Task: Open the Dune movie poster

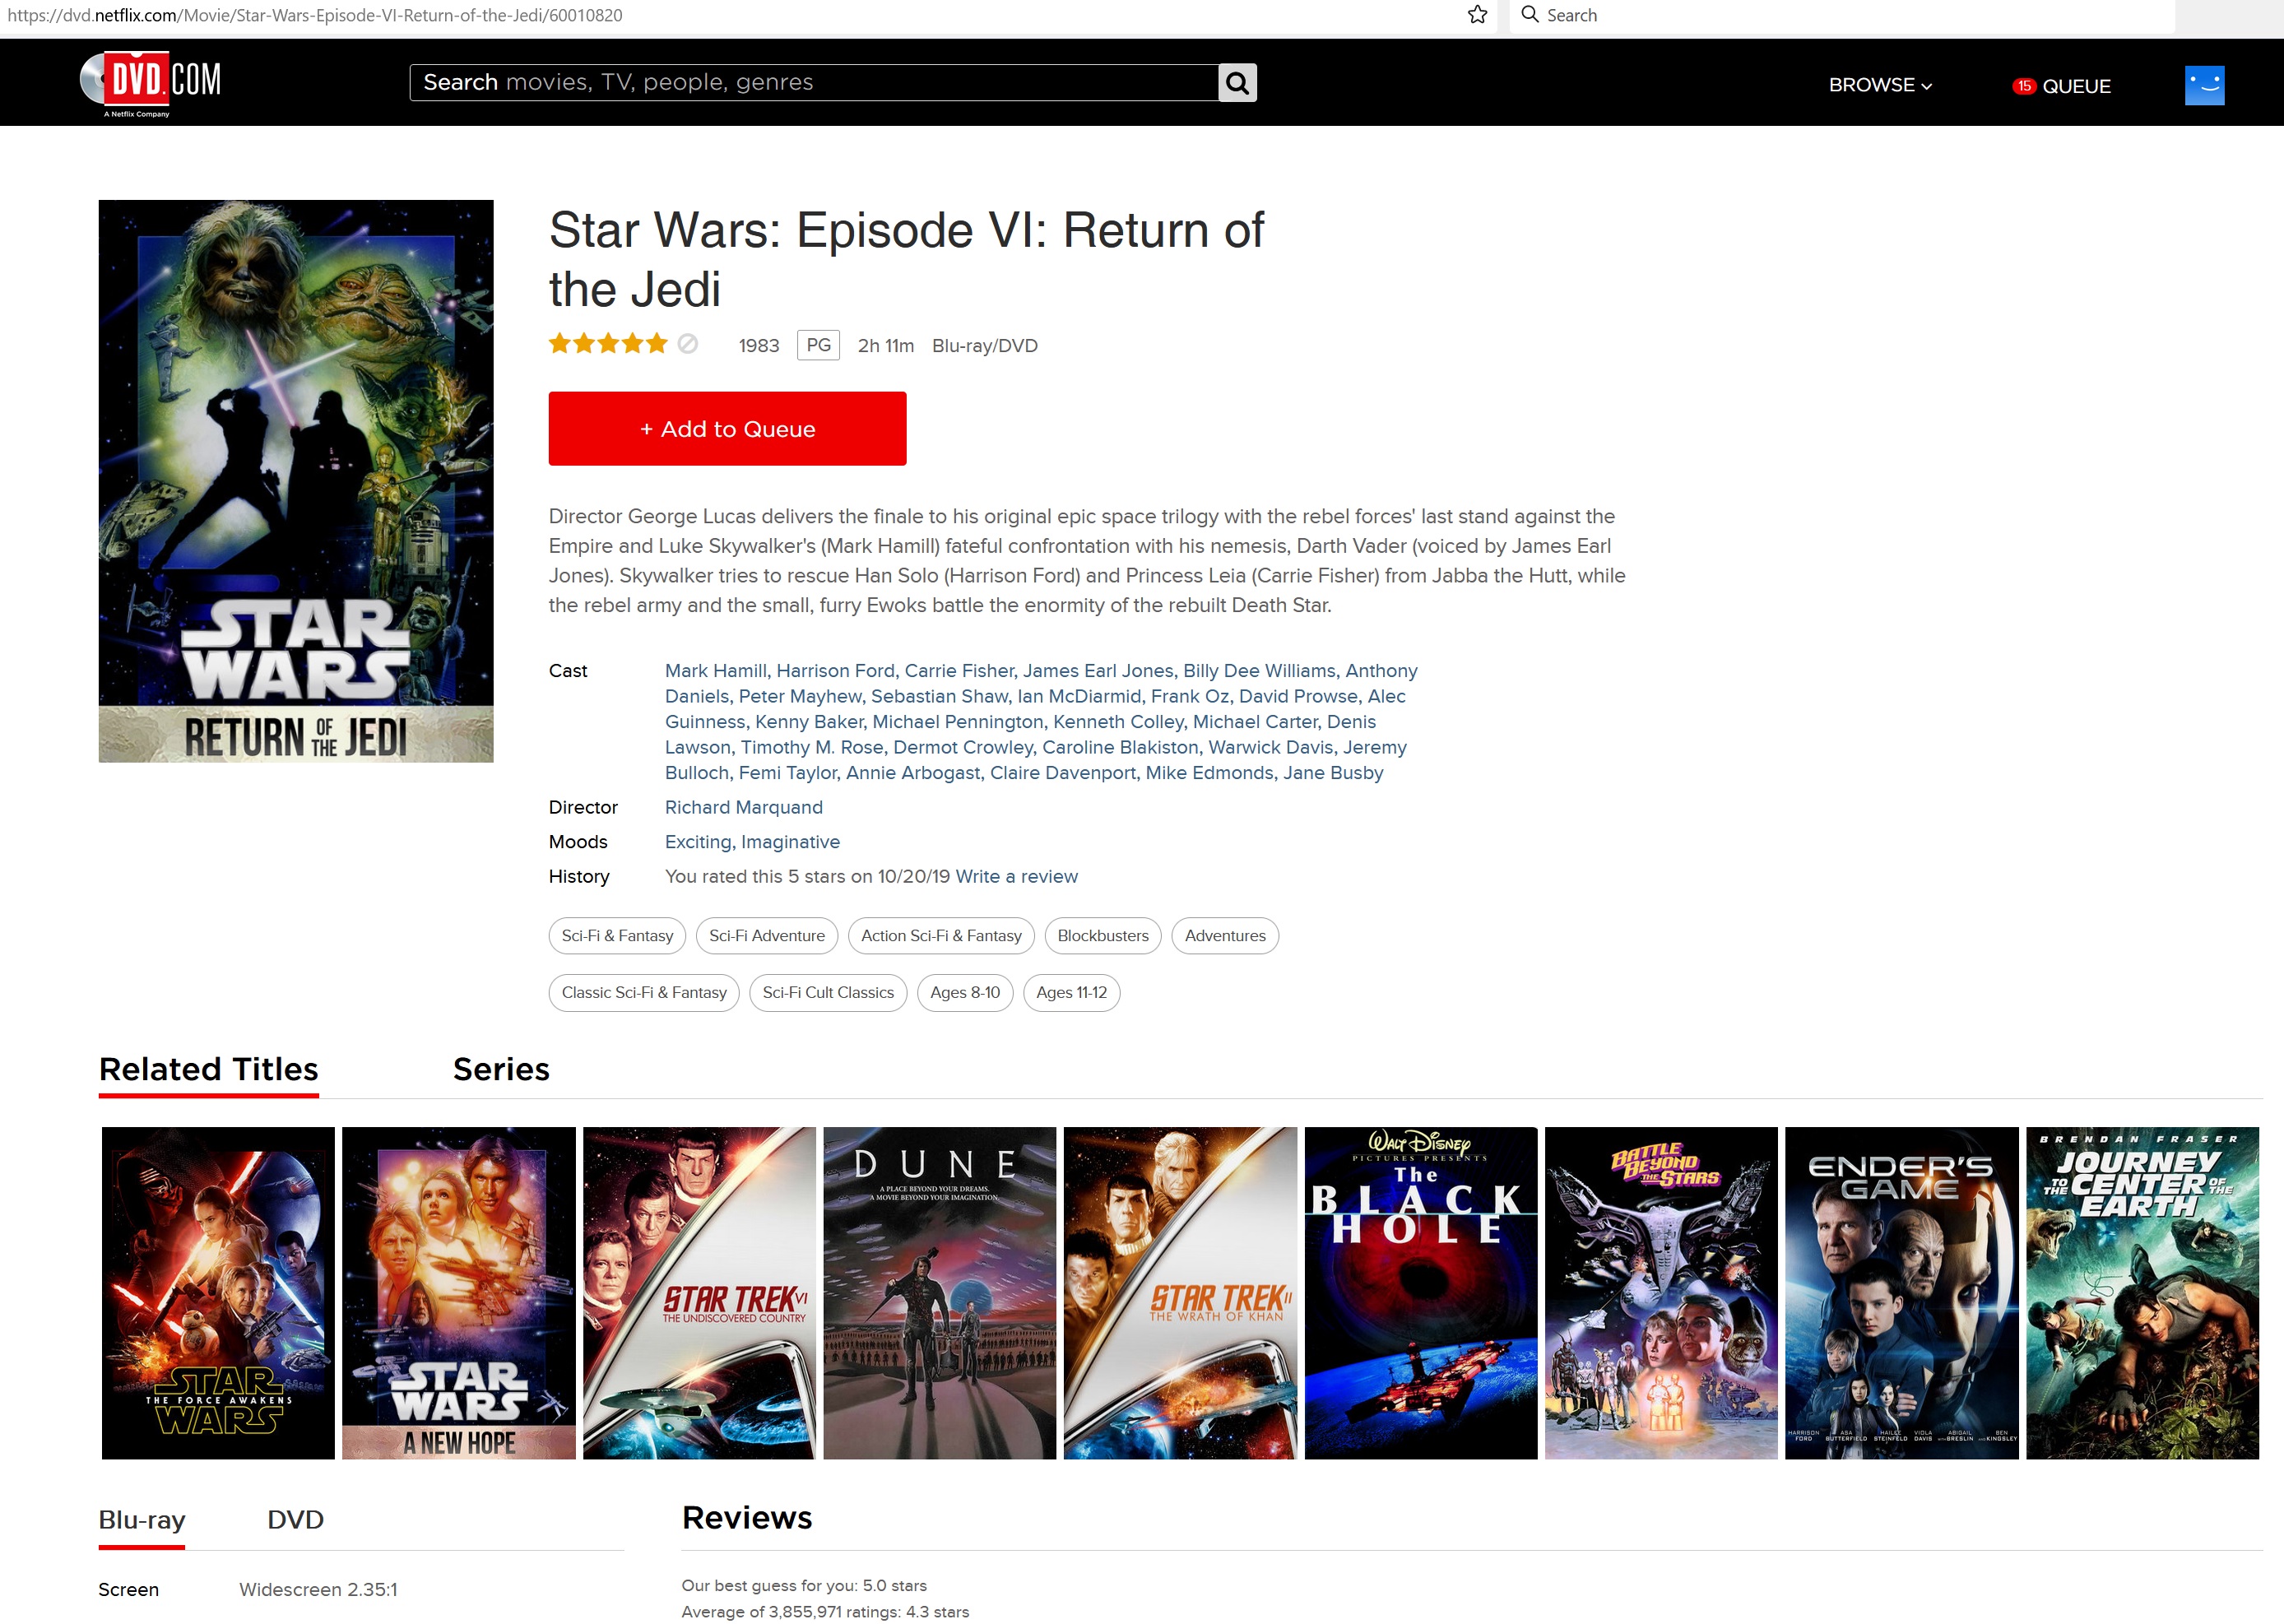Action: 940,1293
